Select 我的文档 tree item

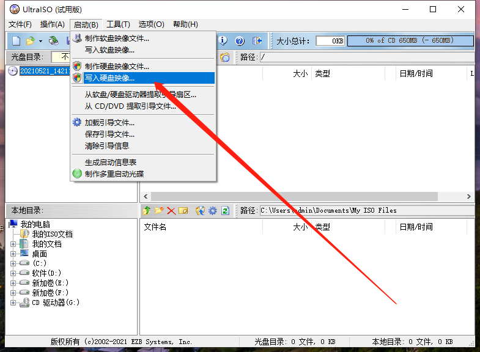click(47, 244)
